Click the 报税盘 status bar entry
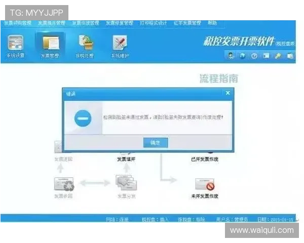Screen dimensions: 304x243 pyautogui.click(x=192, y=219)
